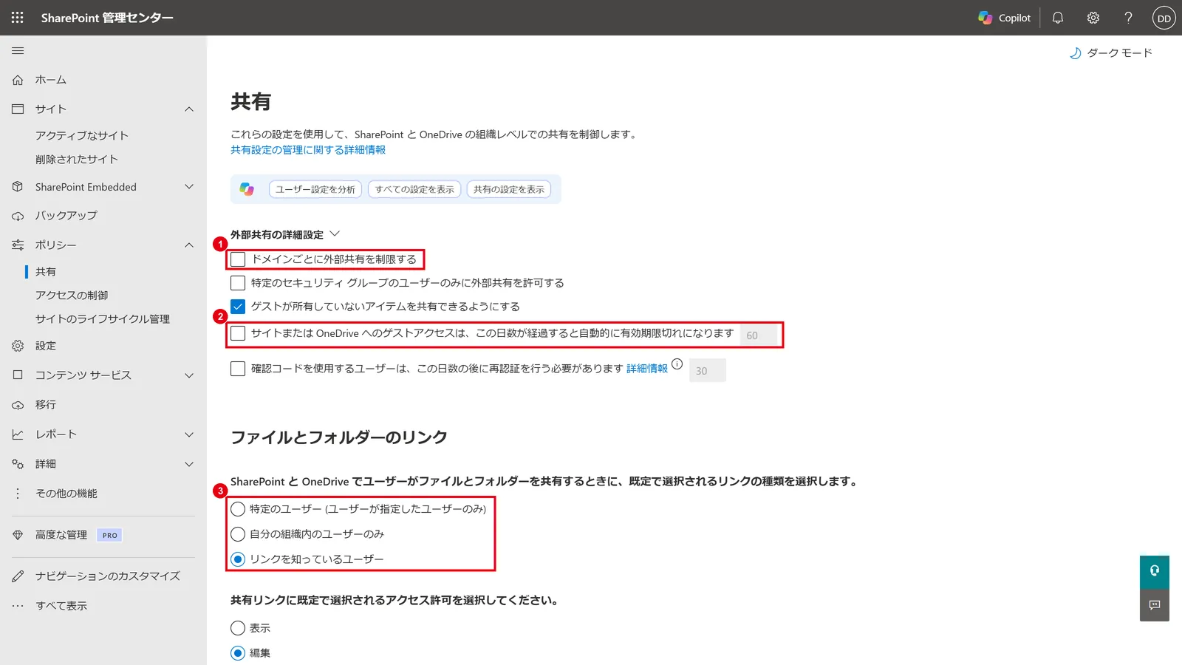
Task: Open Copilot from the top bar
Action: pos(1004,18)
